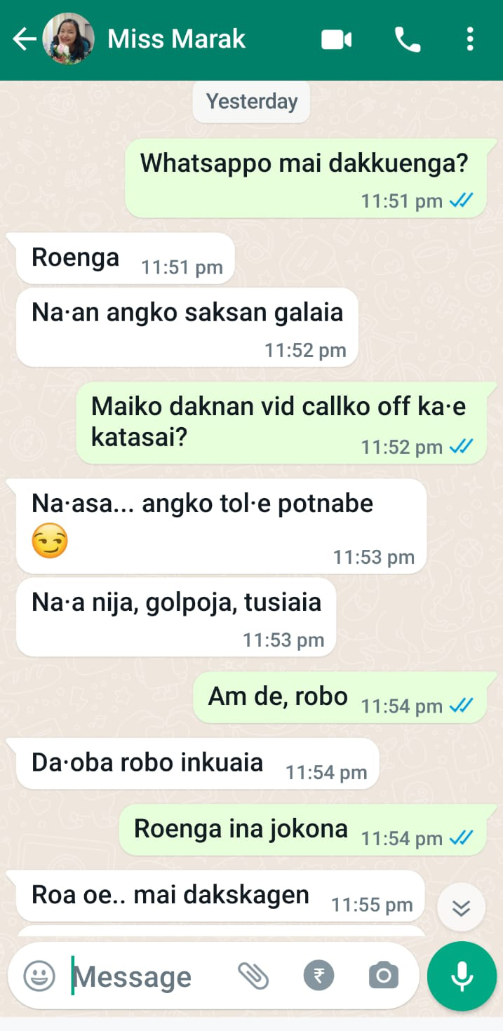Tap message with smirking emoji
The image size is (503, 1031).
click(x=222, y=526)
